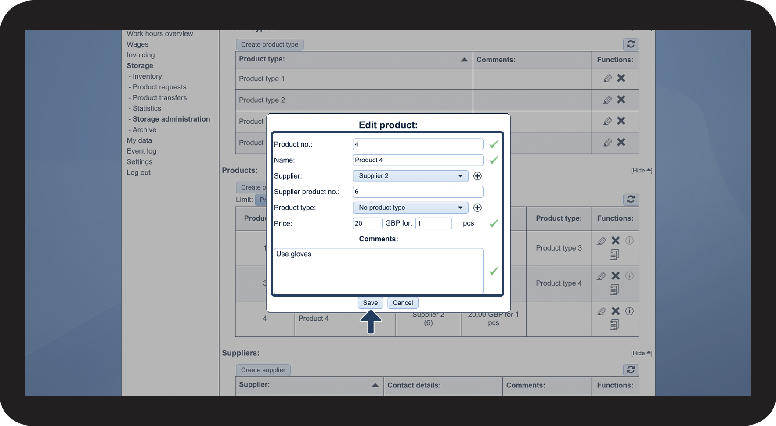Image resolution: width=776 pixels, height=426 pixels.
Task: Click Log out
Action: pos(138,172)
